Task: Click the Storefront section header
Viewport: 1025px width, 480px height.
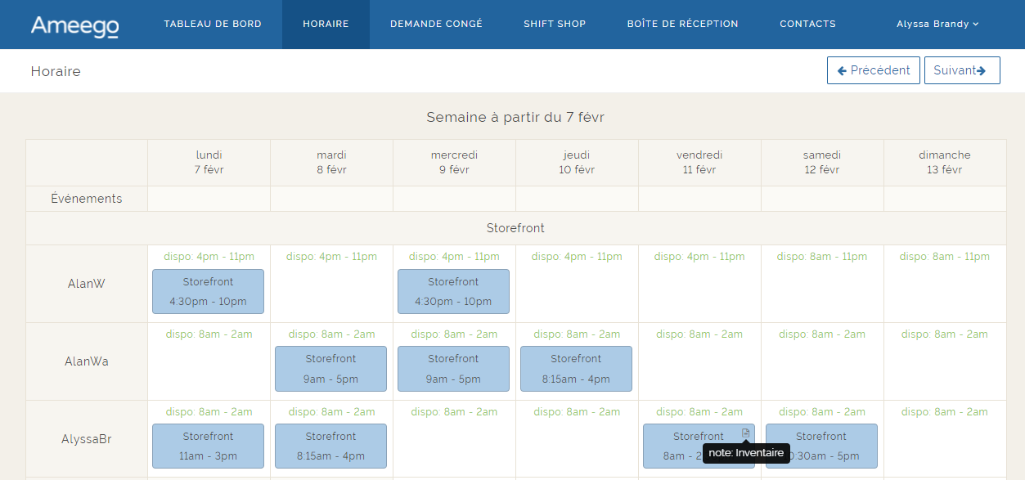Action: [515, 228]
